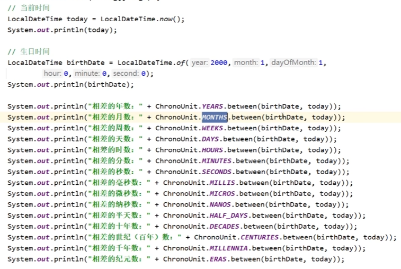This screenshot has width=401, height=269.
Task: Click the string 相差的微秒数
Action: (x=119, y=194)
